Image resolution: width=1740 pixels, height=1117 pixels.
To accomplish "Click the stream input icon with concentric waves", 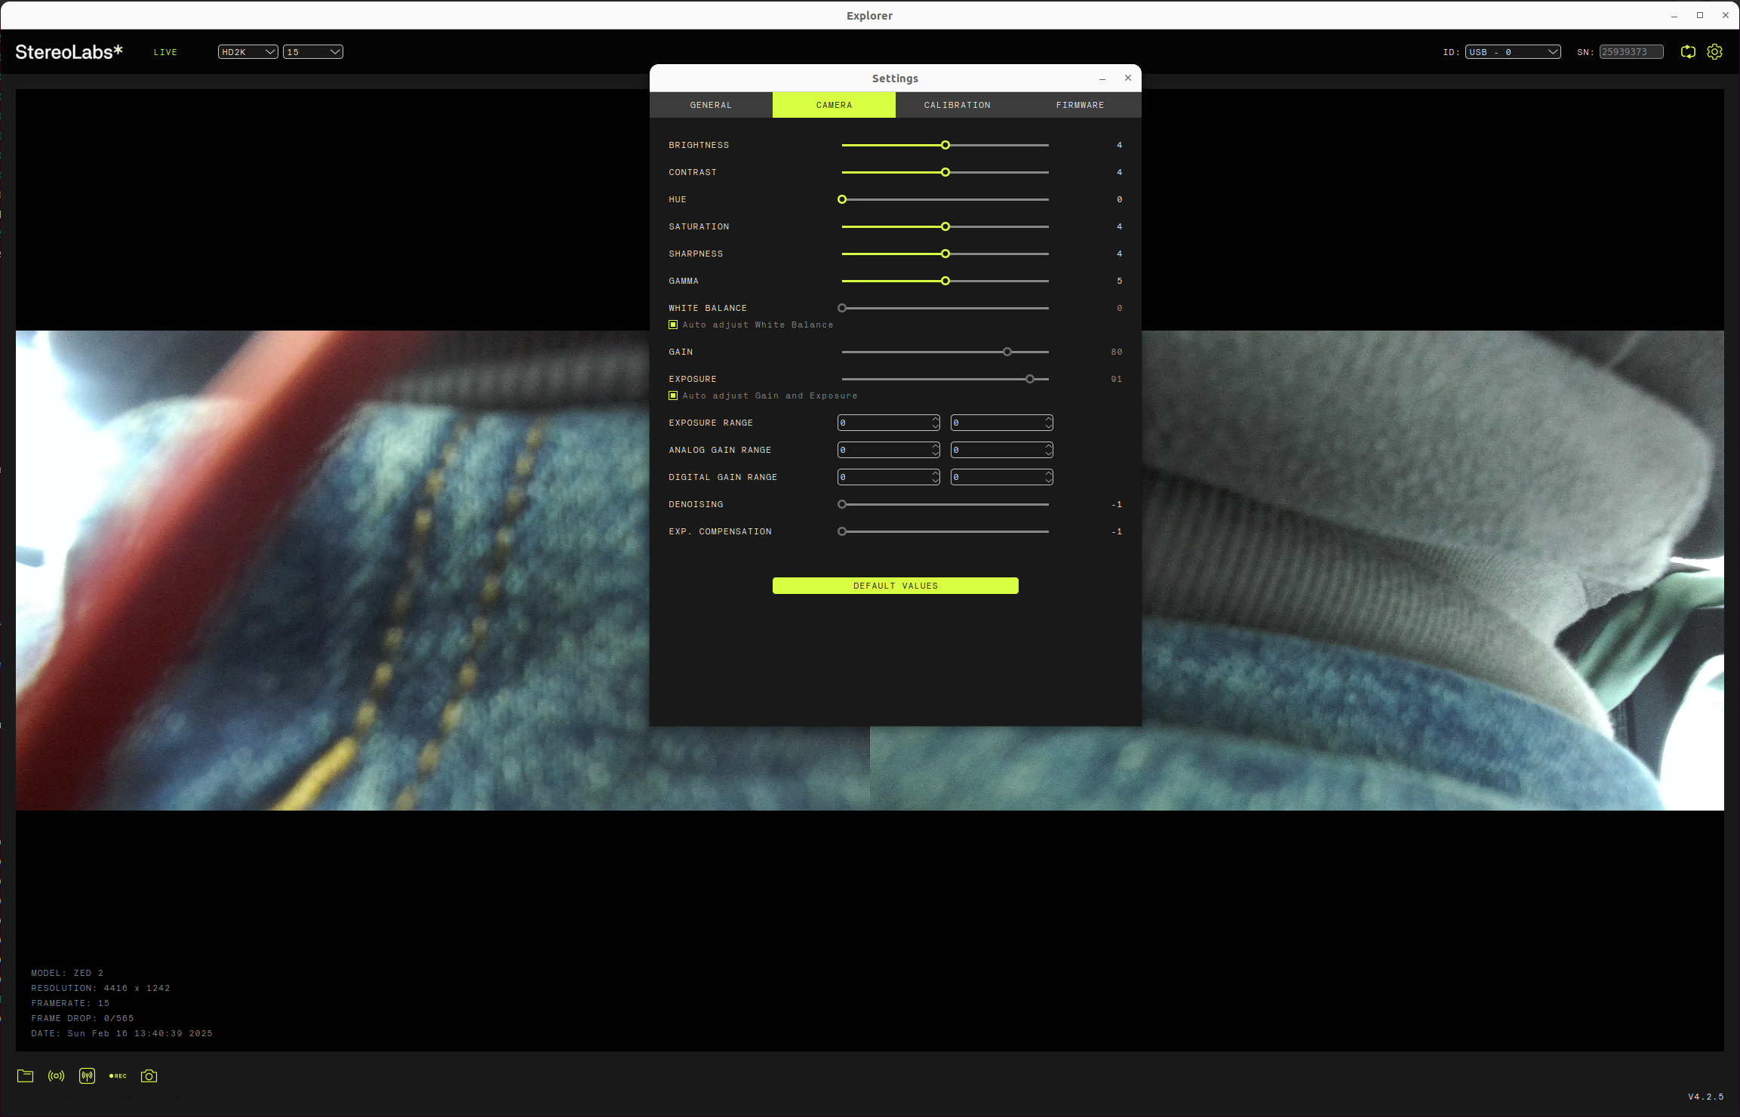I will pyautogui.click(x=57, y=1075).
